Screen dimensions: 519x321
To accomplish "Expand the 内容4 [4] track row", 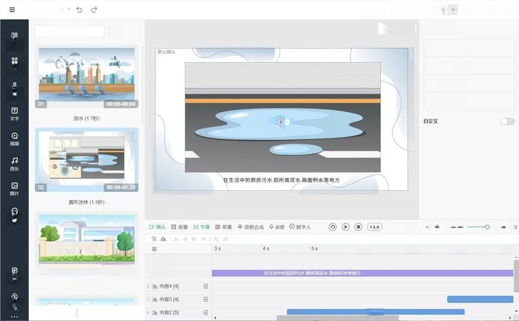I will point(148,286).
